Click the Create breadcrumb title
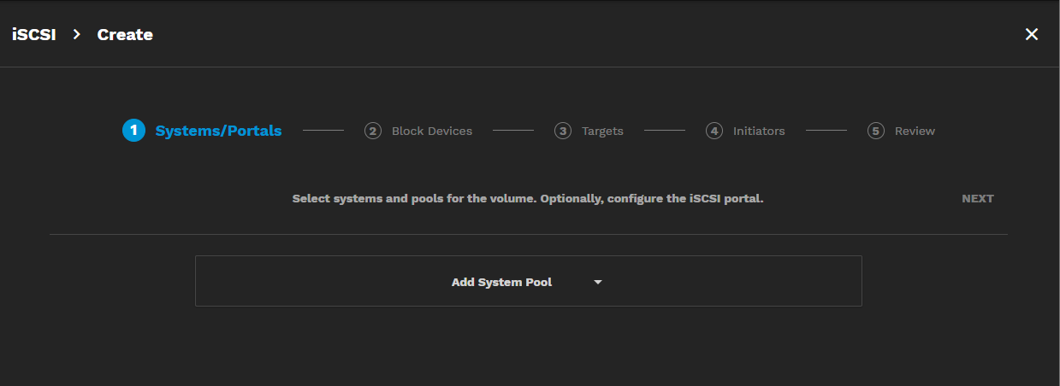 pos(125,34)
